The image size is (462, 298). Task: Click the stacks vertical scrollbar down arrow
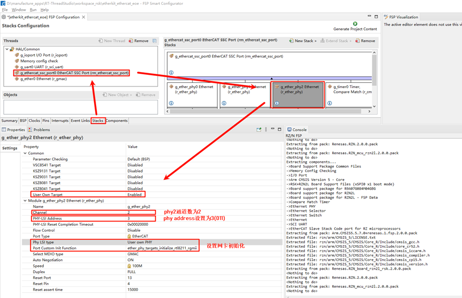[374, 106]
